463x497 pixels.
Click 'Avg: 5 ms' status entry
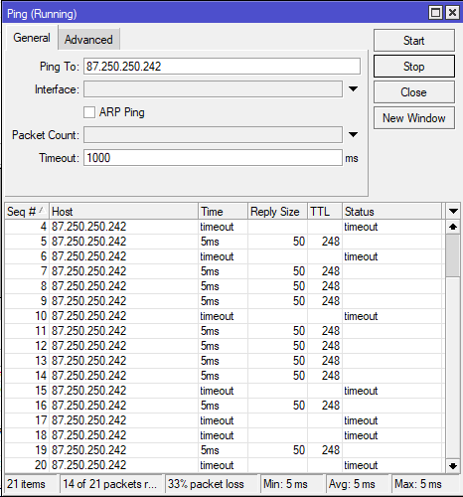tap(352, 484)
